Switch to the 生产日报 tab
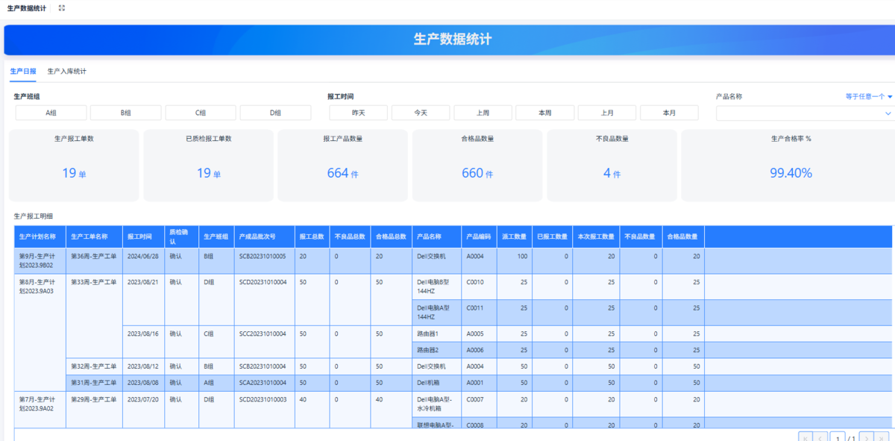Image resolution: width=895 pixels, height=441 pixels. [23, 72]
